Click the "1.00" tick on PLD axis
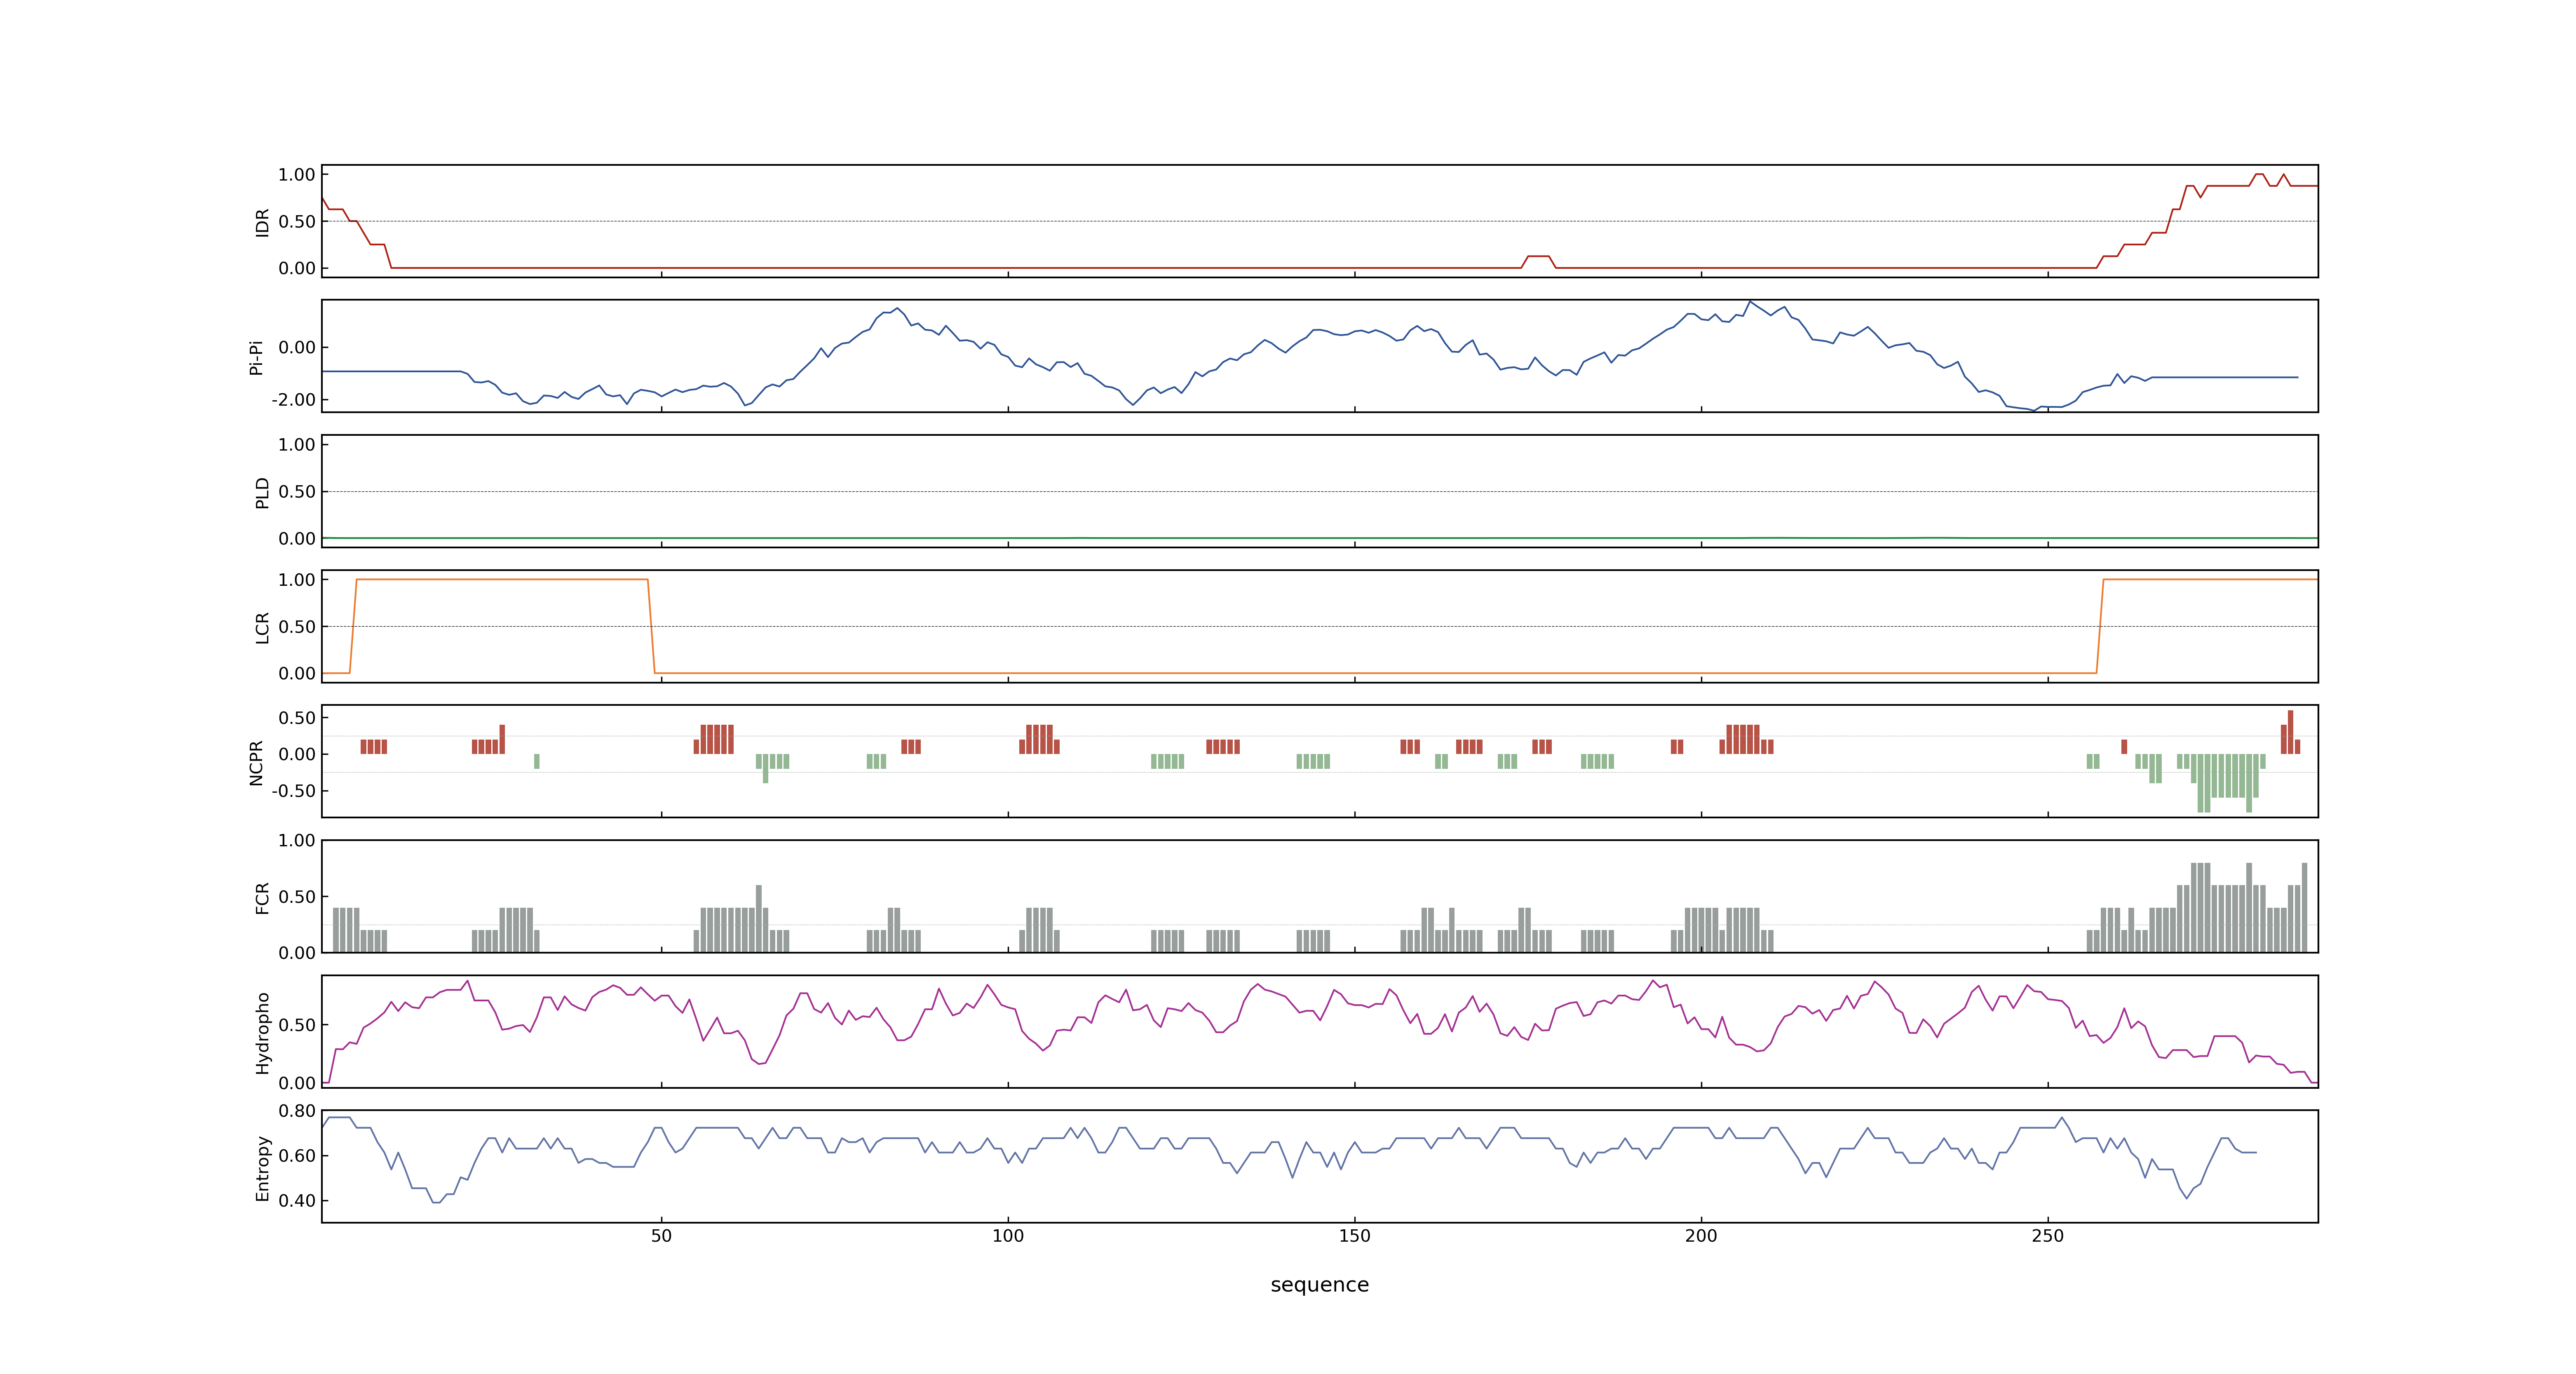Viewport: 2576px width, 1374px height. pos(297,445)
